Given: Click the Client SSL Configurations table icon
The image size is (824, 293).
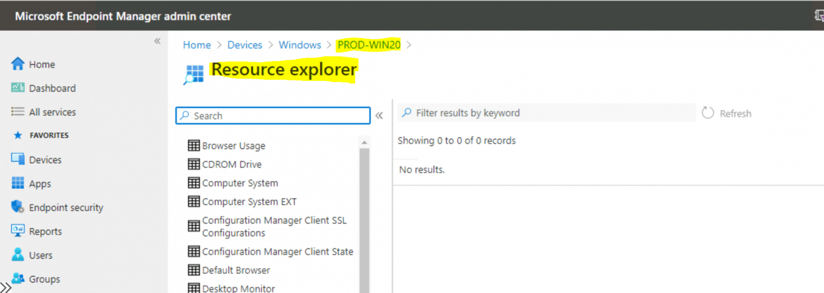Looking at the screenshot, I should click(194, 226).
